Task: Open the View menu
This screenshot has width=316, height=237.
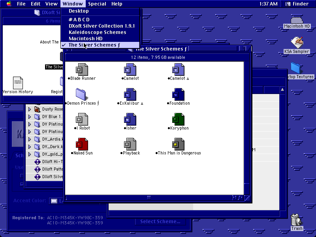Action: pos(51,4)
